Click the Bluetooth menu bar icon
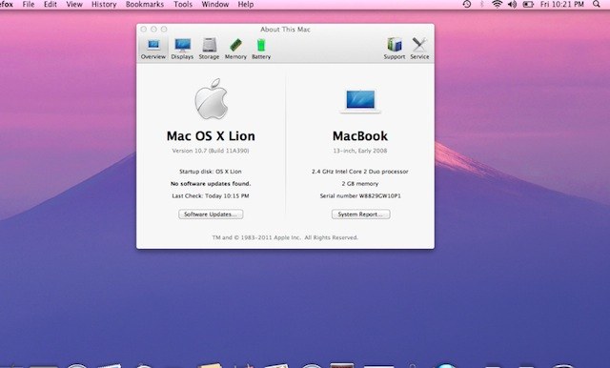Screen dimensions: 610x368 tap(481, 4)
